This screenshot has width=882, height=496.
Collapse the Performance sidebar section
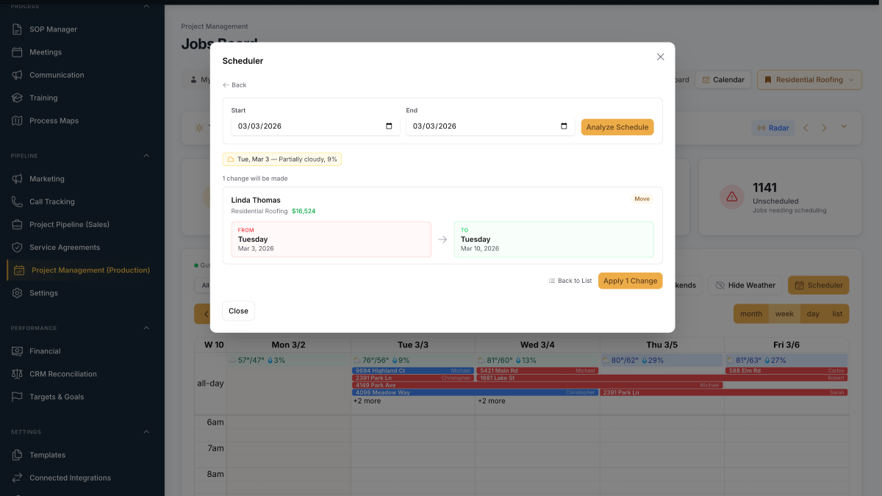point(146,328)
